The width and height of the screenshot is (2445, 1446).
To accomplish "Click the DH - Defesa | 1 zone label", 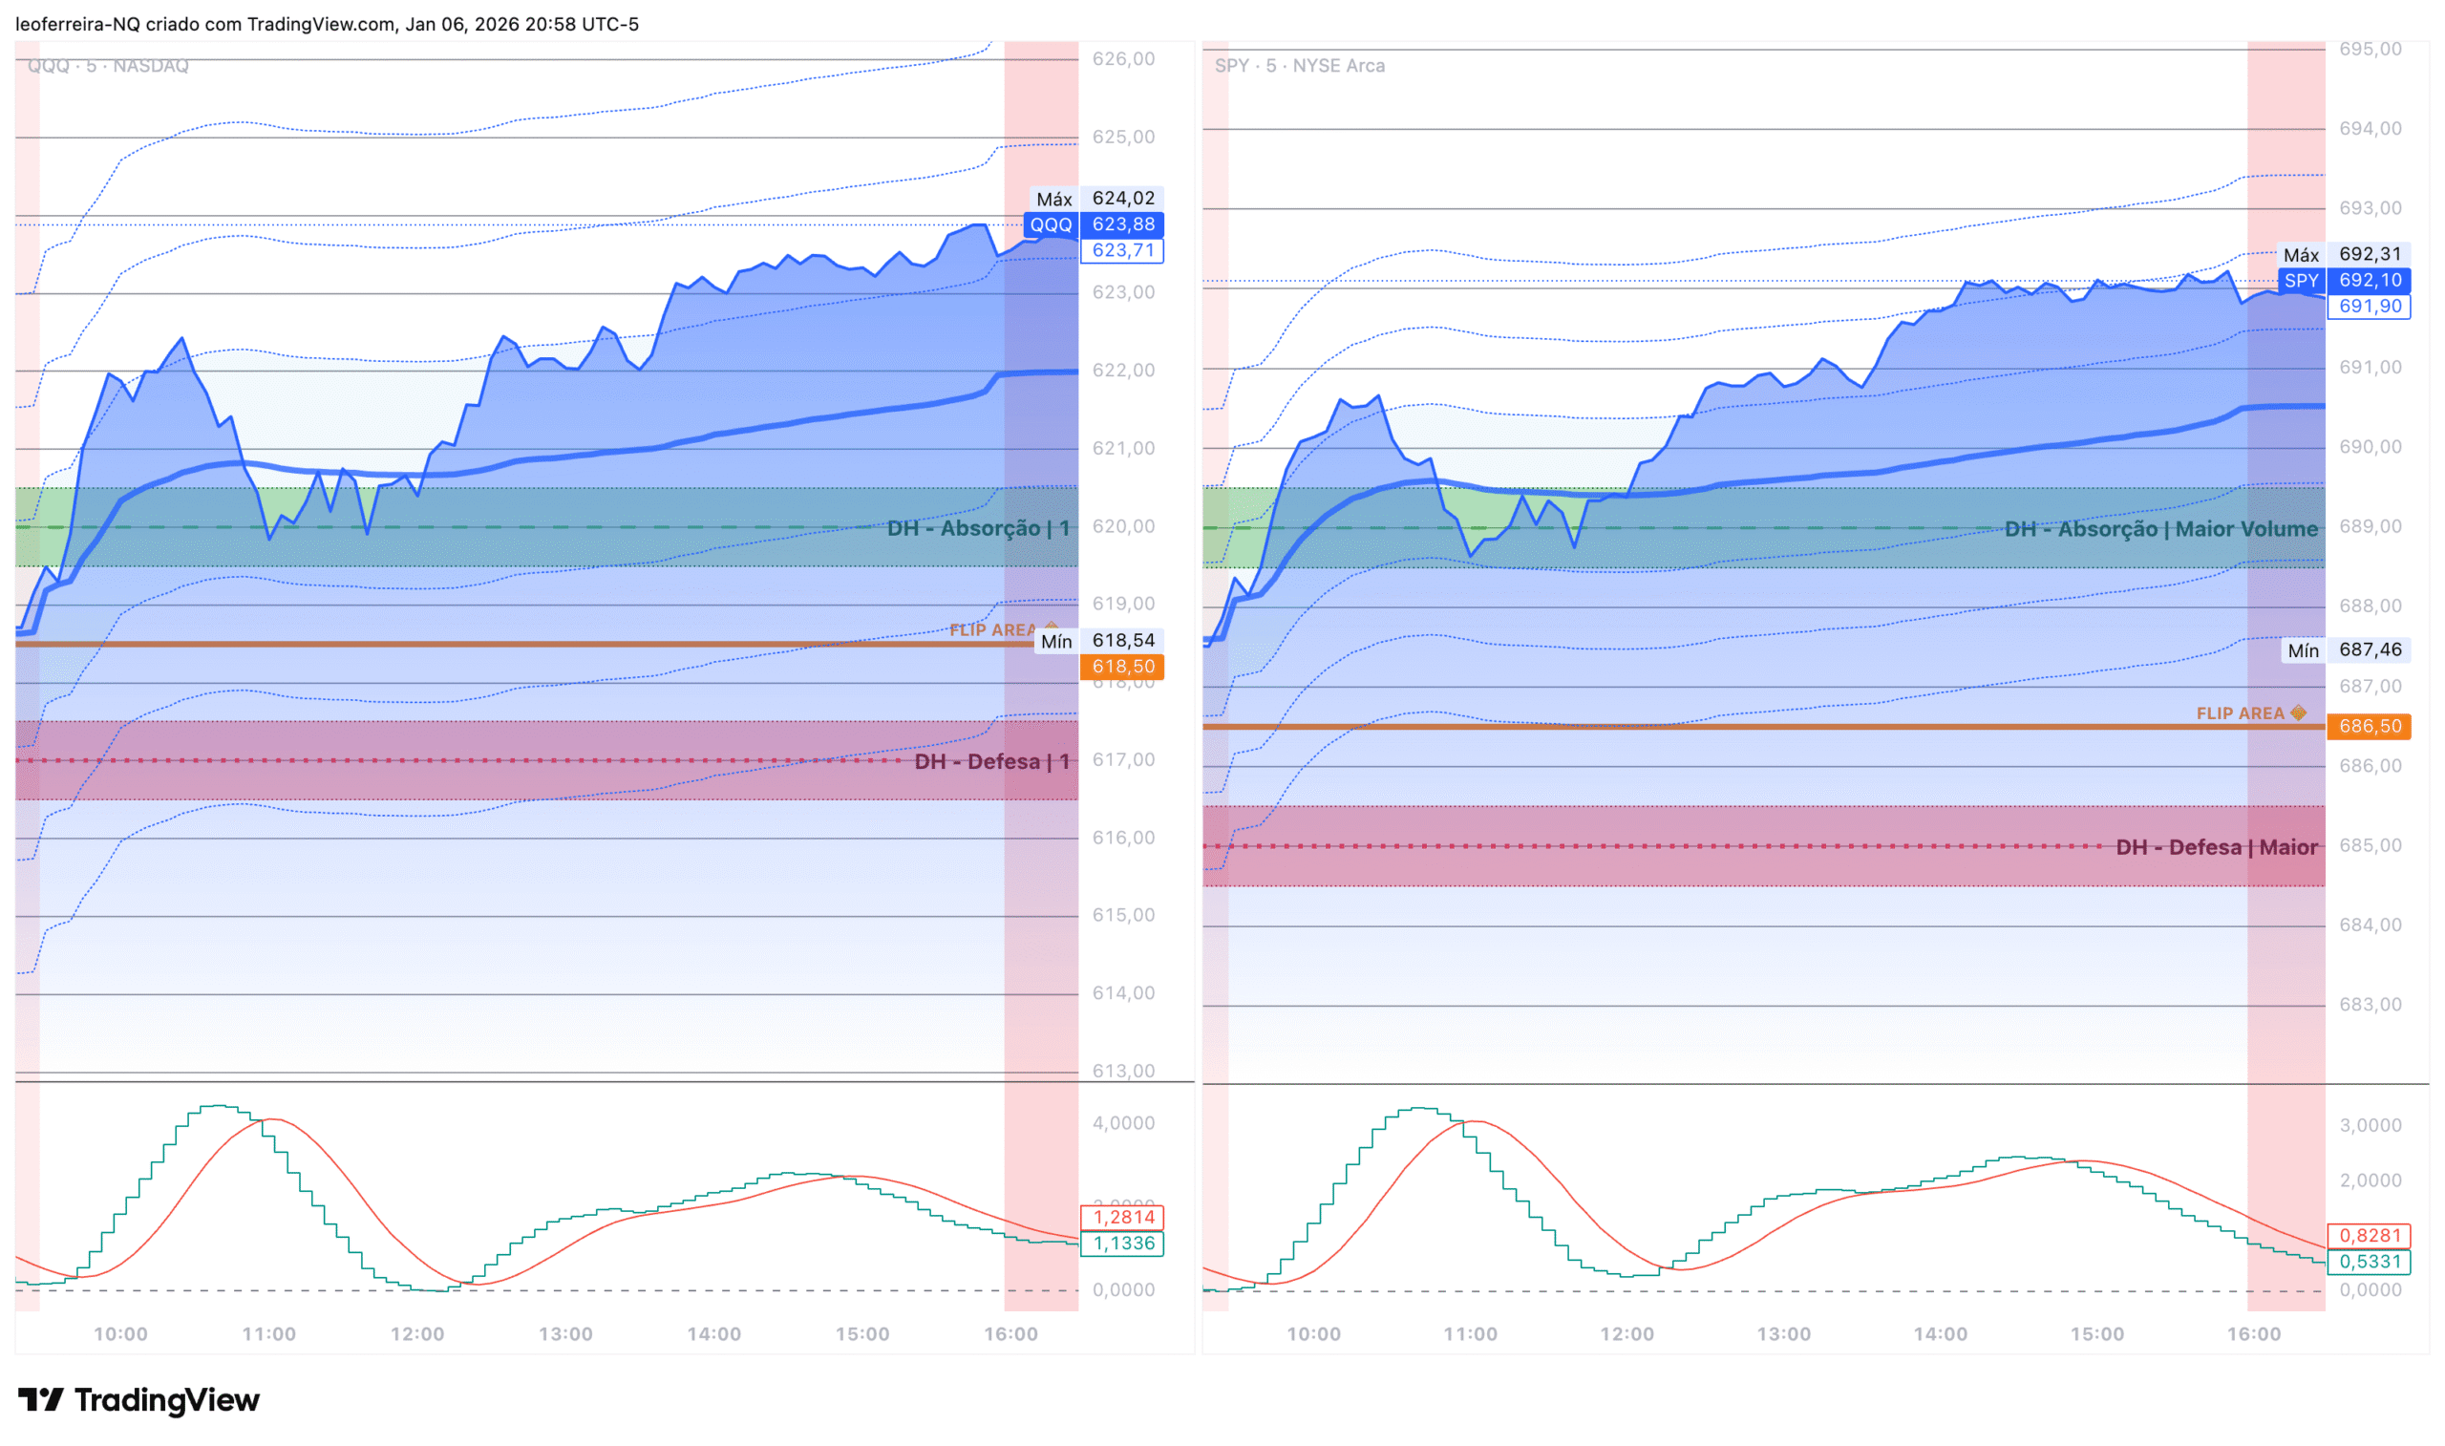I will coord(991,762).
